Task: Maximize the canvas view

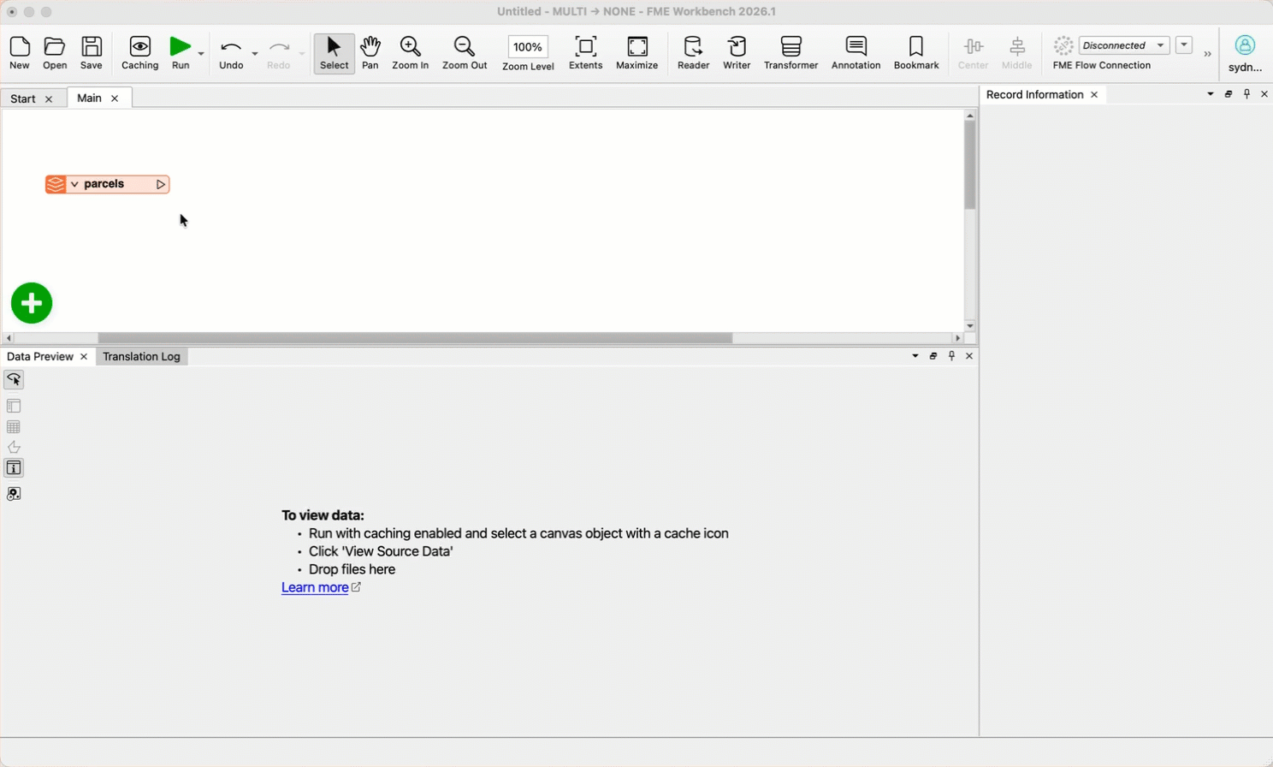Action: pos(637,53)
